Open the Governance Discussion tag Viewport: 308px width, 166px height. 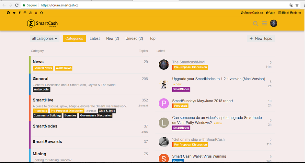[x=96, y=115]
